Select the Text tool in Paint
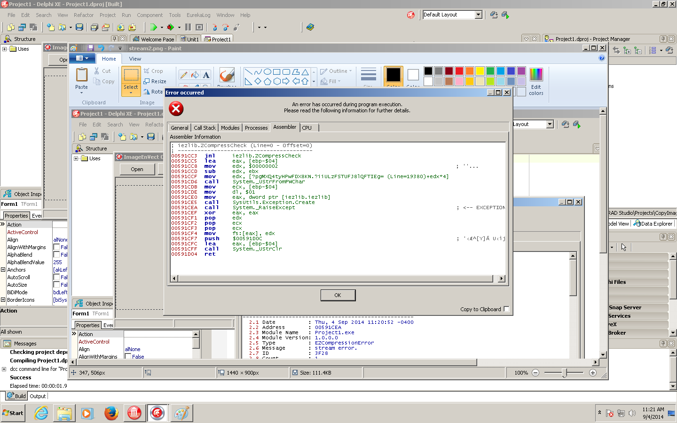The image size is (677, 423). click(206, 75)
